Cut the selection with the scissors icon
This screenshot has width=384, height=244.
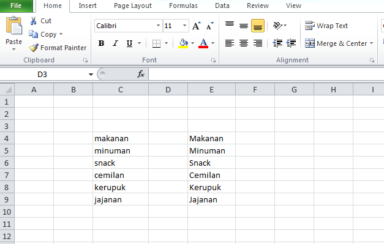[x=33, y=21]
